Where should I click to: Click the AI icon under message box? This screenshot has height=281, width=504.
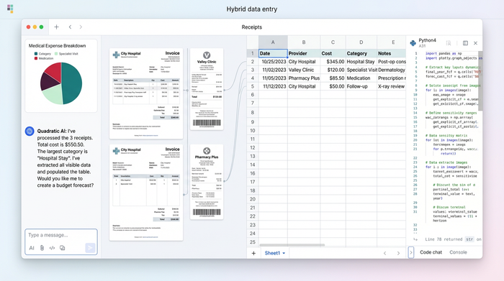click(32, 248)
